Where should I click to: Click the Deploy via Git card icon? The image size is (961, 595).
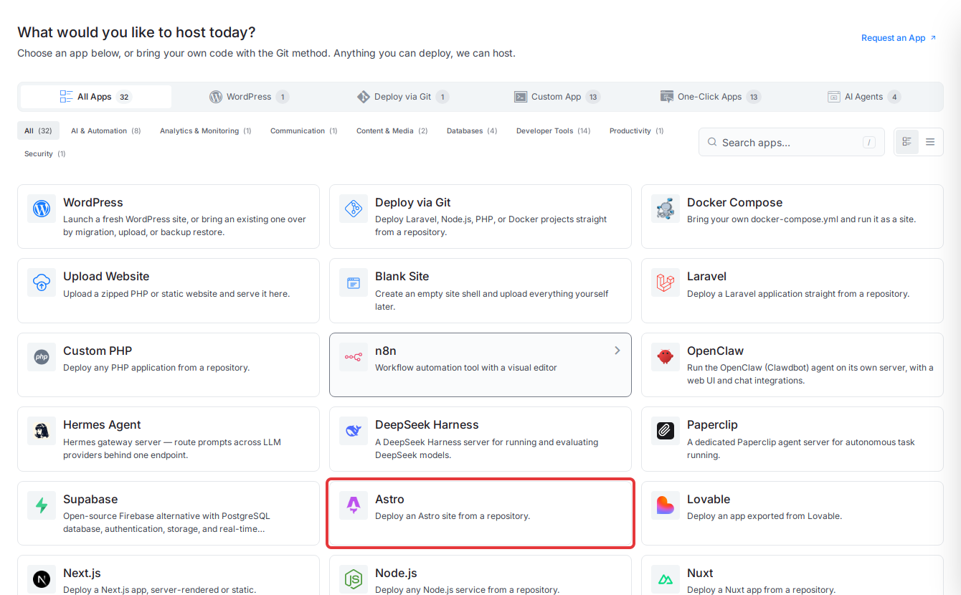click(354, 209)
